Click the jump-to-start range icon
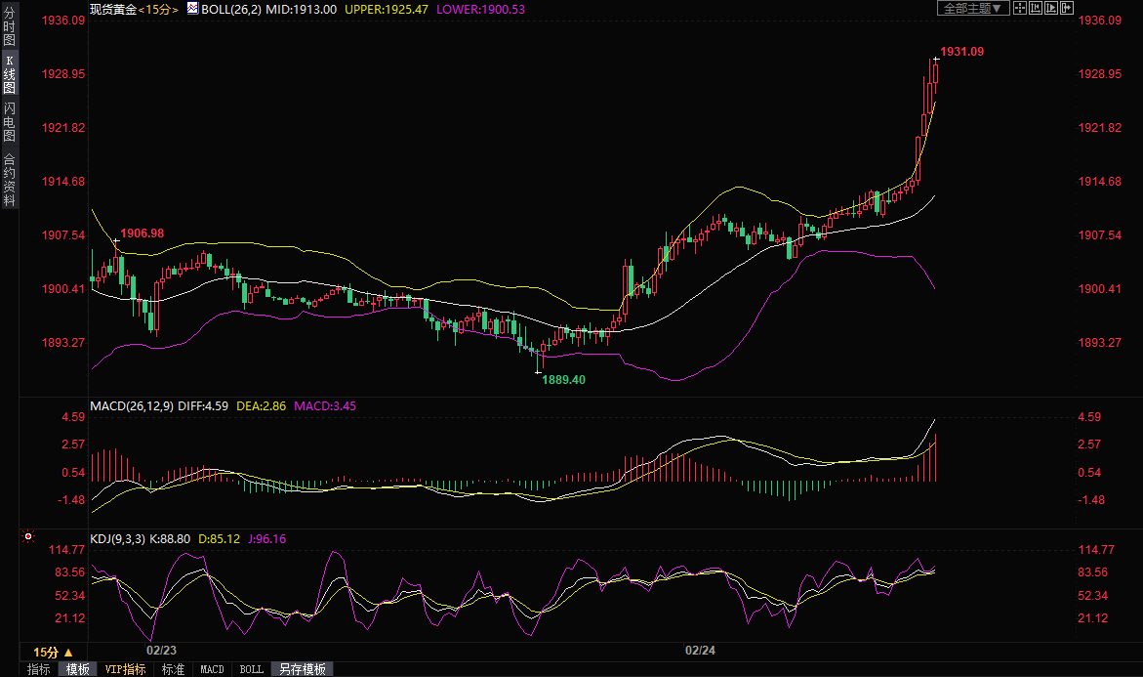1143x677 pixels. pos(1036,8)
